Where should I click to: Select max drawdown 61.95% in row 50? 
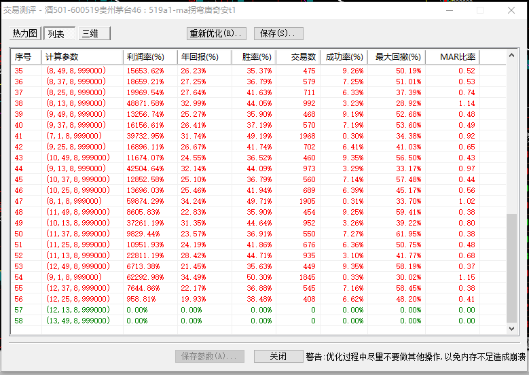click(409, 234)
